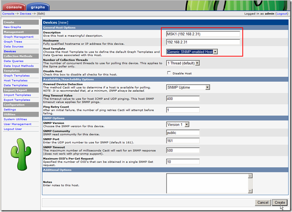The width and height of the screenshot is (292, 212).
Task: Select Devices in the sidebar menu
Action: (10, 51)
